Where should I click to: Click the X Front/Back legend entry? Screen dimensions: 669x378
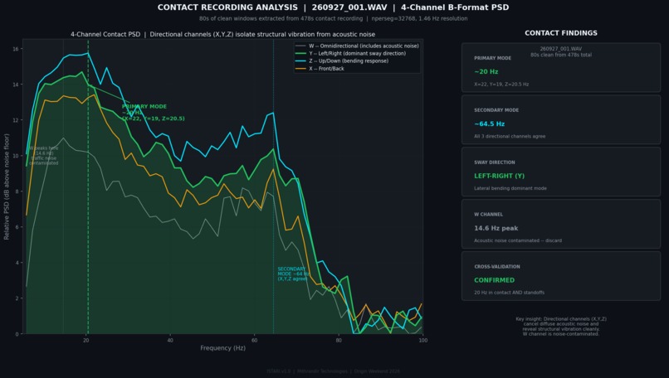pyautogui.click(x=320, y=69)
